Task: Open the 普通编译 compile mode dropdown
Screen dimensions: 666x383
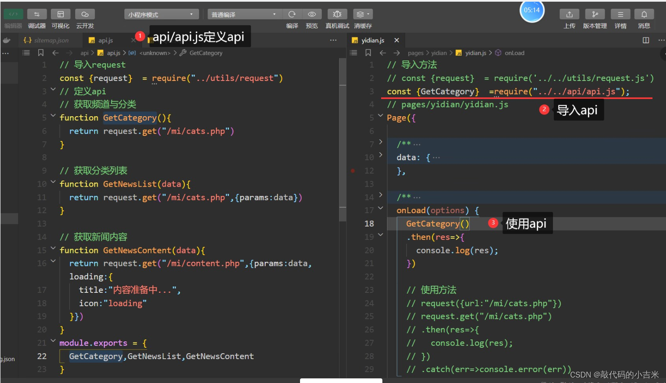Action: pyautogui.click(x=245, y=14)
